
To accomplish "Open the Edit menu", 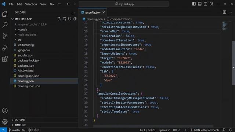I will (x=19, y=4).
